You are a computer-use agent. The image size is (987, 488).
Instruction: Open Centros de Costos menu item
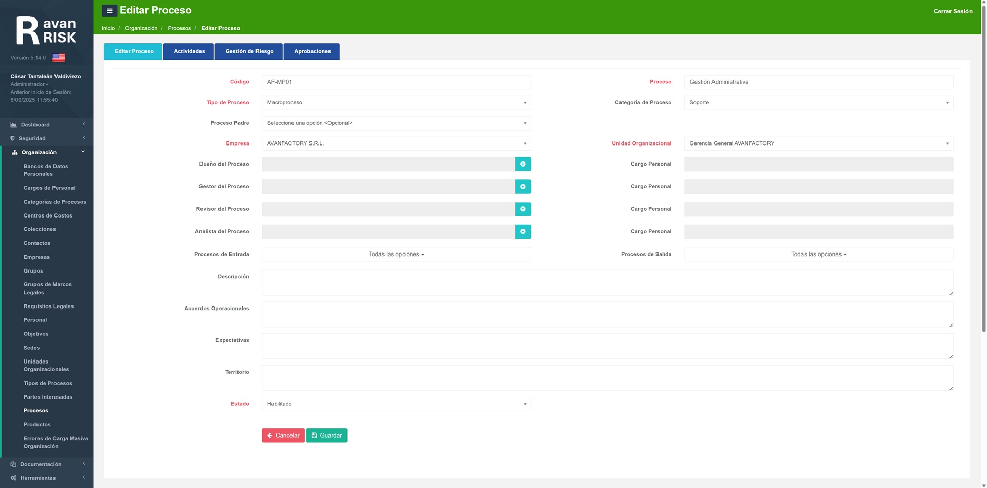48,216
